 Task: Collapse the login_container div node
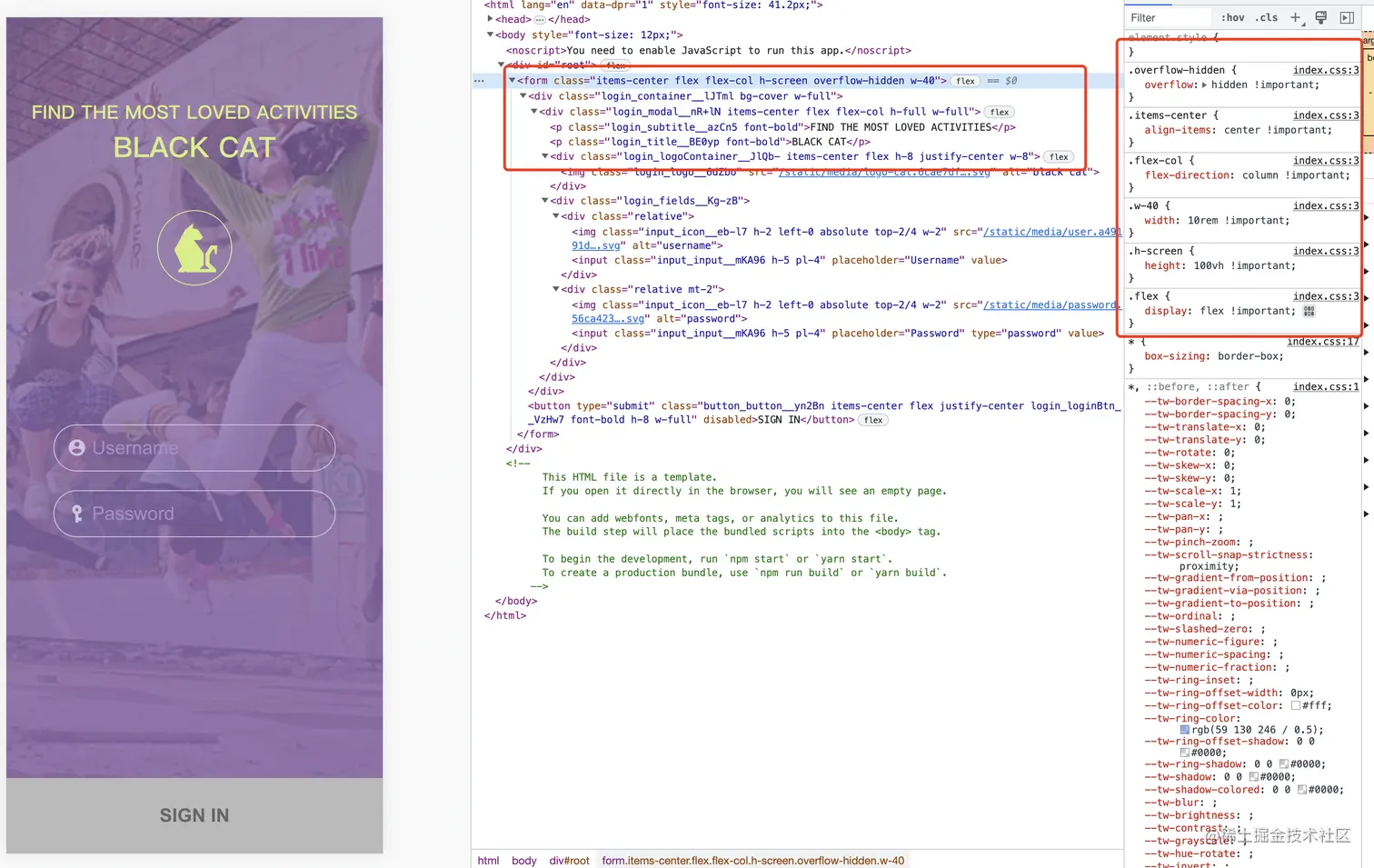[x=523, y=95]
